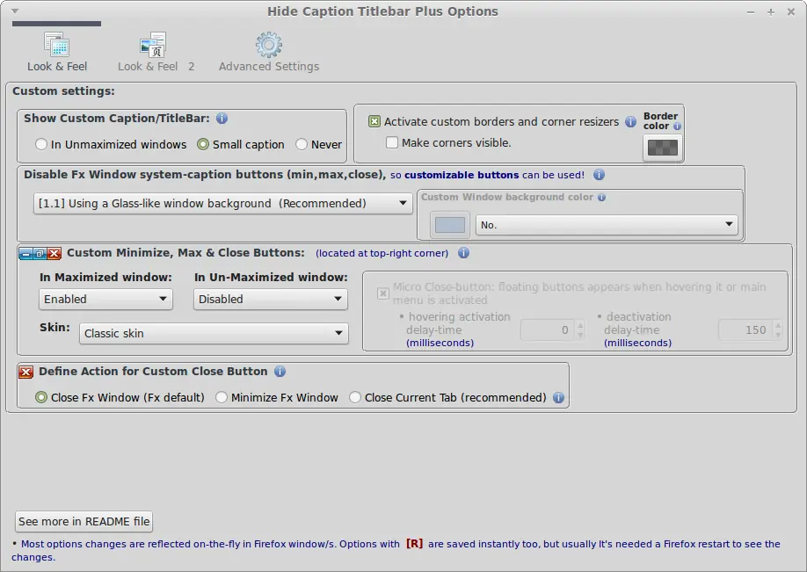The image size is (807, 572).
Task: Click info icon beside Custom Window background color
Action: (601, 197)
